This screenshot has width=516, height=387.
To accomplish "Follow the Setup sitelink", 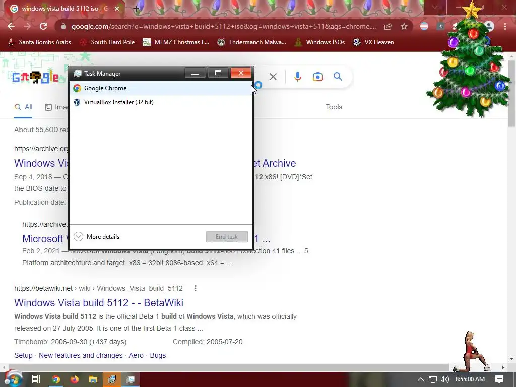I will [23, 355].
